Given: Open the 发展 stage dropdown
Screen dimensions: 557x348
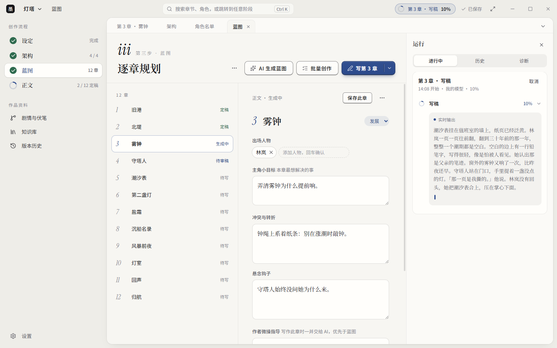Looking at the screenshot, I should point(377,121).
